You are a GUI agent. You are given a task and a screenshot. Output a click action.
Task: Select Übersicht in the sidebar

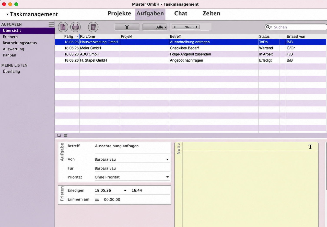tap(27, 31)
